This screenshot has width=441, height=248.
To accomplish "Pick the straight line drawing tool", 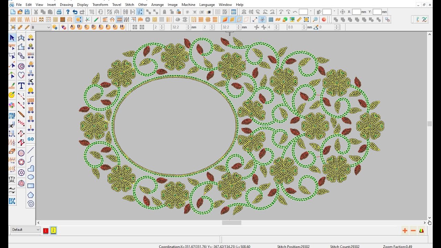I will pos(31,150).
